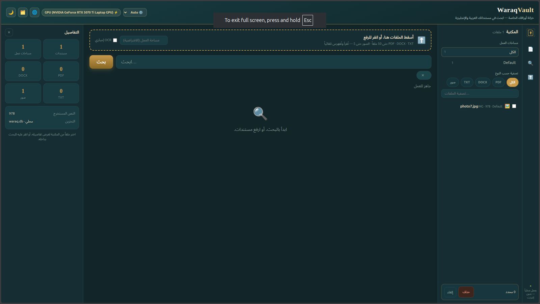This screenshot has width=540, height=304.
Task: Click the WaraqVault title logo
Action: coord(515,10)
